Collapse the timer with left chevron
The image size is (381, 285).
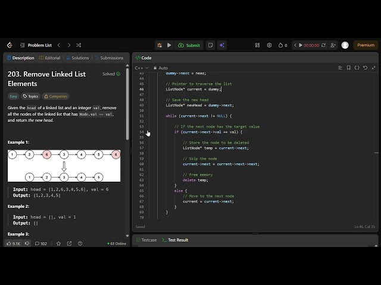click(x=295, y=45)
